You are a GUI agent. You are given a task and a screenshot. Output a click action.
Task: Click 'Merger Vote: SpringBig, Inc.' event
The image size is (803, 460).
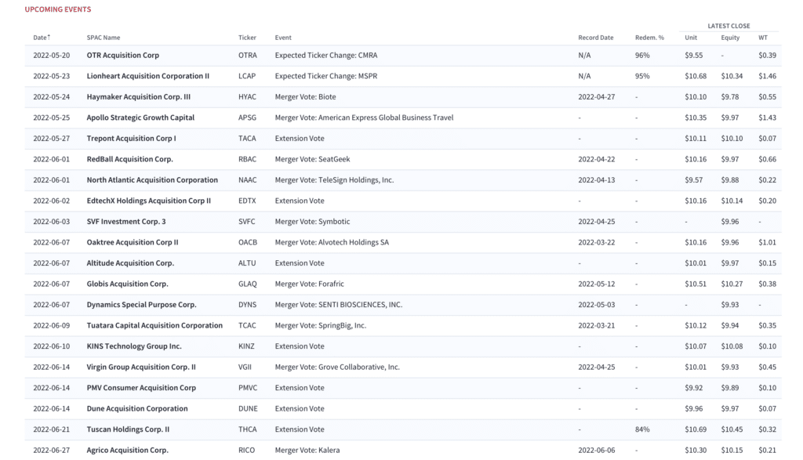point(321,325)
